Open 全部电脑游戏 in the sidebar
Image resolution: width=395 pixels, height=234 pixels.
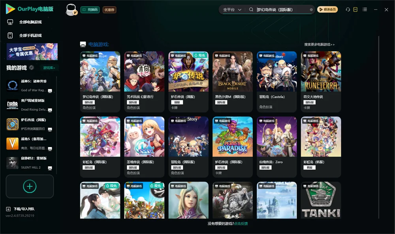(x=30, y=22)
